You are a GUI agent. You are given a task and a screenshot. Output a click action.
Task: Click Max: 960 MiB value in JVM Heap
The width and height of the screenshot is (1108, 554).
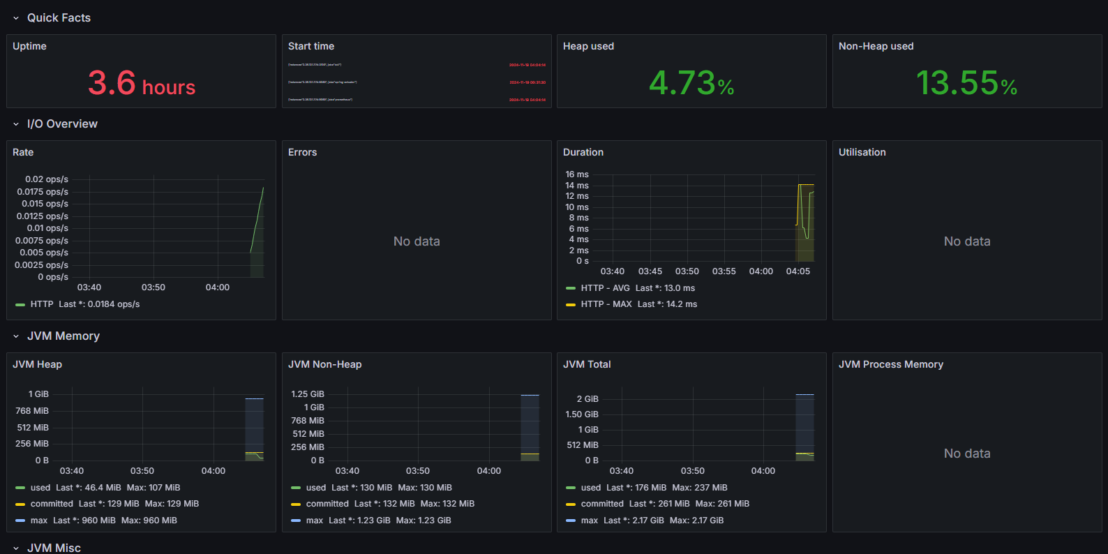pyautogui.click(x=149, y=521)
